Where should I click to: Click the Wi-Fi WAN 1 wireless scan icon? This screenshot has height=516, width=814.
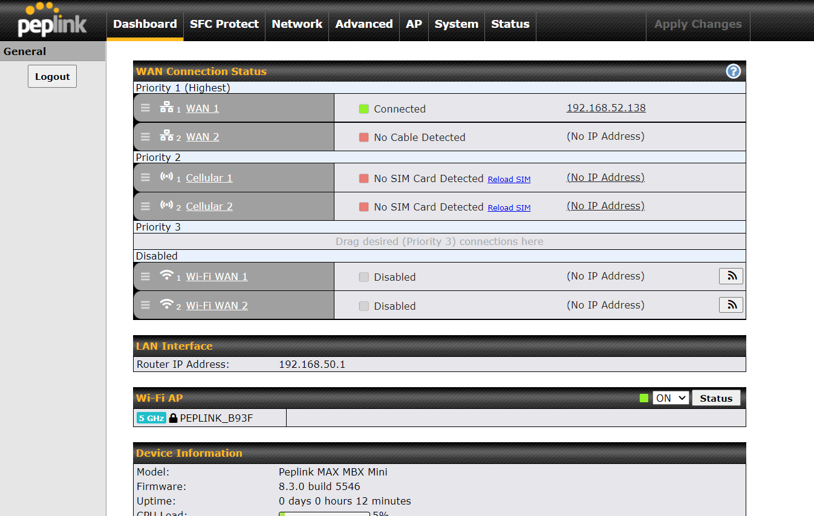tap(731, 276)
